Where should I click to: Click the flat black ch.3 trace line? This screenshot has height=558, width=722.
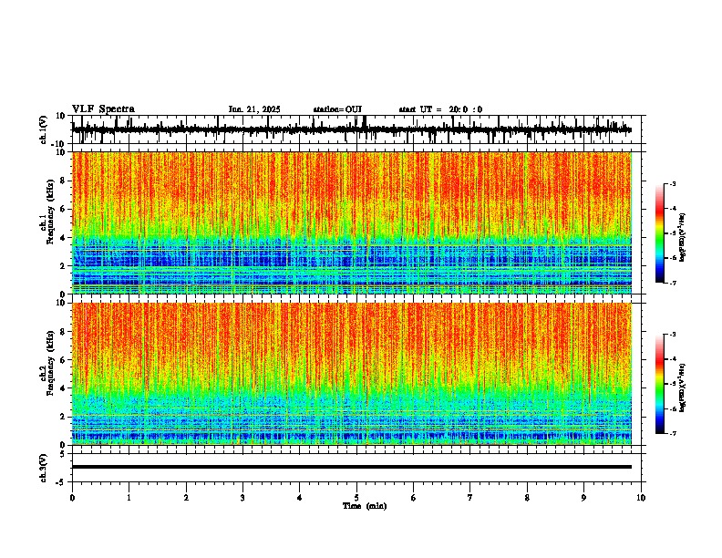coord(352,467)
